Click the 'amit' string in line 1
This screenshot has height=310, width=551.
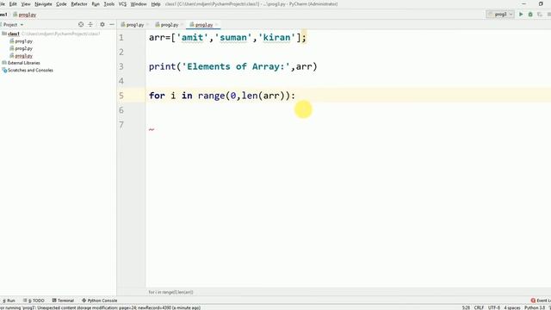[192, 37]
